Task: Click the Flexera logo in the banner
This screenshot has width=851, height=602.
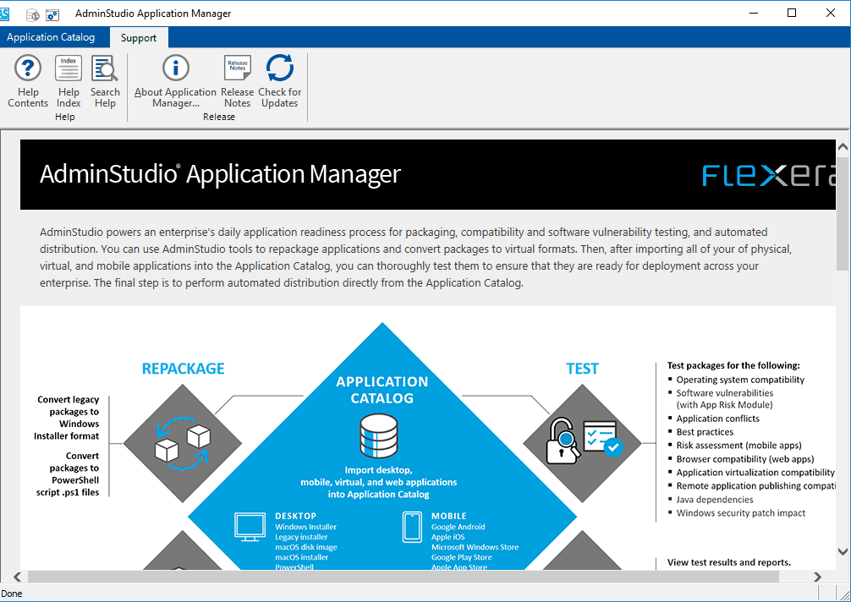Action: coord(768,176)
